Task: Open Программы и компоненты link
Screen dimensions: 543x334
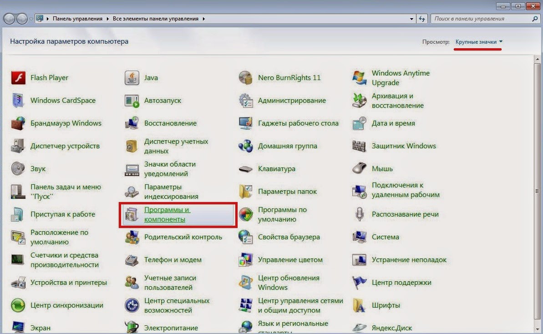Action: (x=167, y=215)
